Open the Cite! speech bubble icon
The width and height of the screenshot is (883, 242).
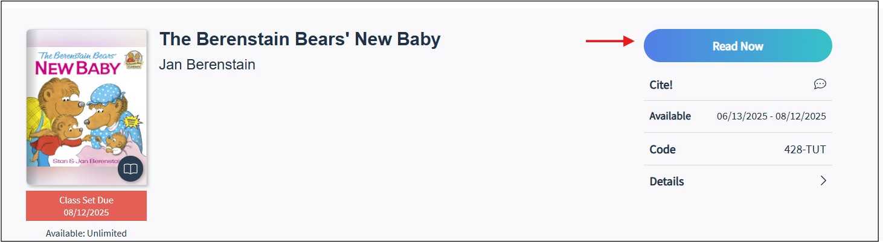(x=820, y=84)
